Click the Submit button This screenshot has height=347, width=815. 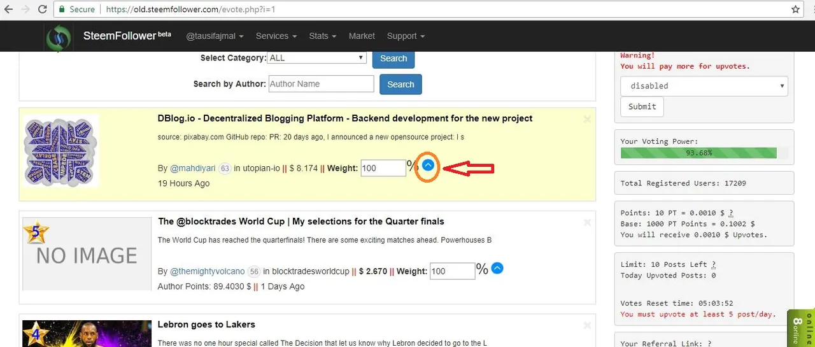pyautogui.click(x=642, y=106)
